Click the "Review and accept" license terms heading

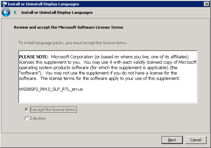click(x=68, y=27)
